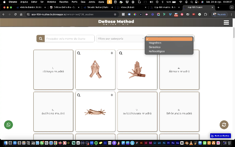This screenshot has width=235, height=147.
Task: Bookmark the page with the star icon
Action: point(115,14)
